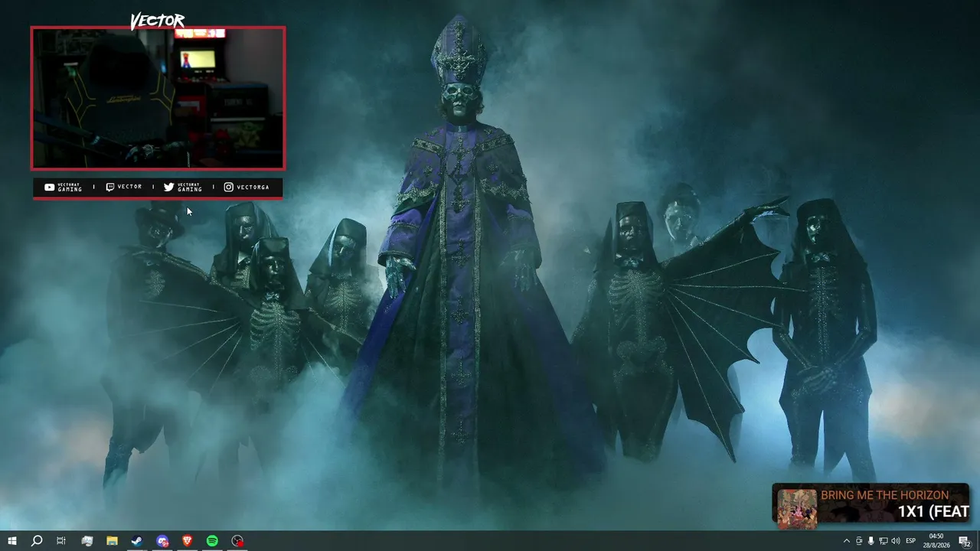Screen dimensions: 980x551
Task: Switch to the Brave browser
Action: tap(188, 541)
